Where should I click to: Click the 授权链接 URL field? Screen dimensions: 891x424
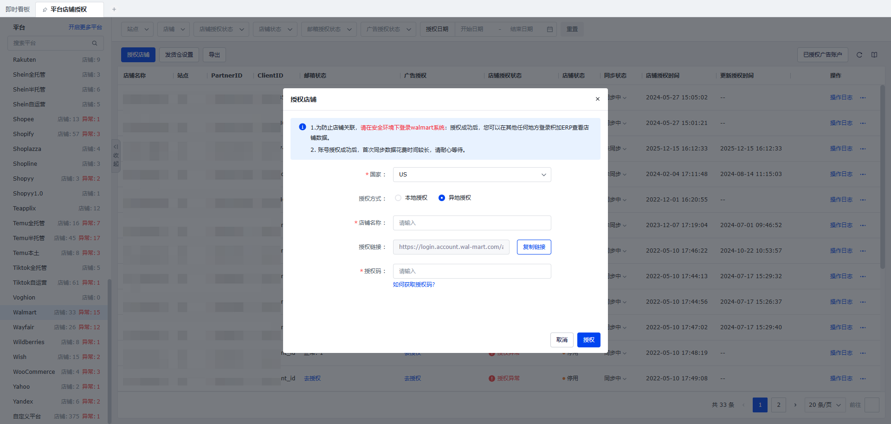click(x=451, y=247)
